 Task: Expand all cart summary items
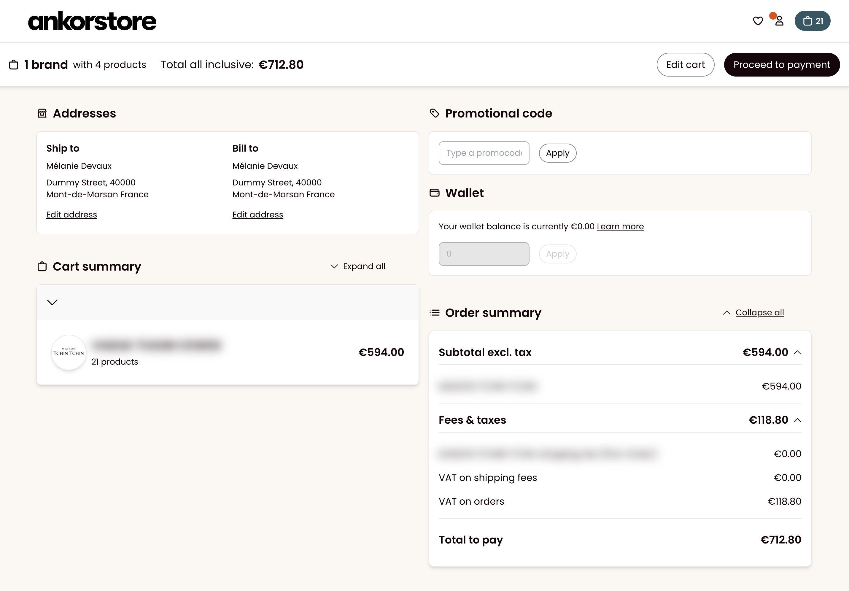click(x=364, y=266)
